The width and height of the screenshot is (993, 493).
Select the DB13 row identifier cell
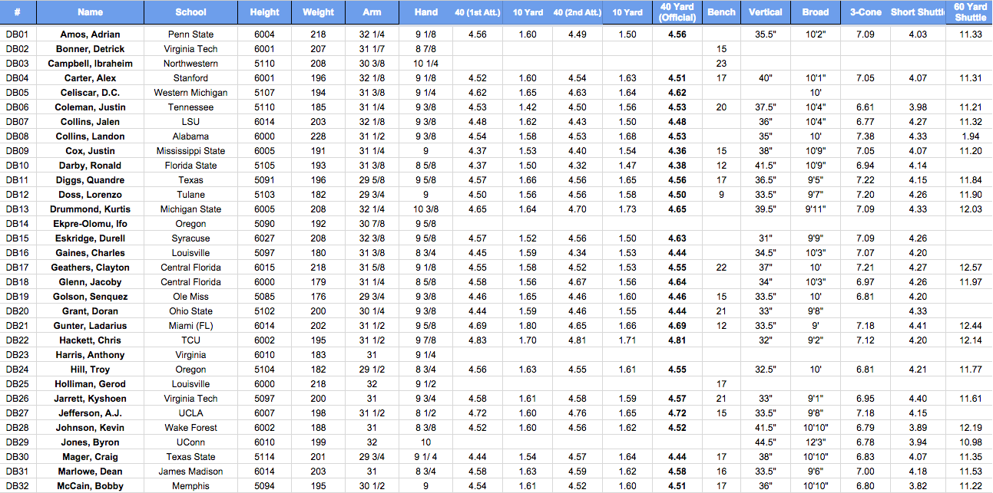pos(18,209)
